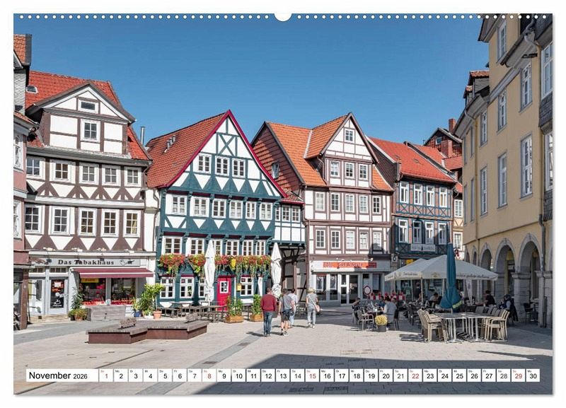Select the red Sunday day 29
This screenshot has height=408, width=566.
[x=519, y=375]
